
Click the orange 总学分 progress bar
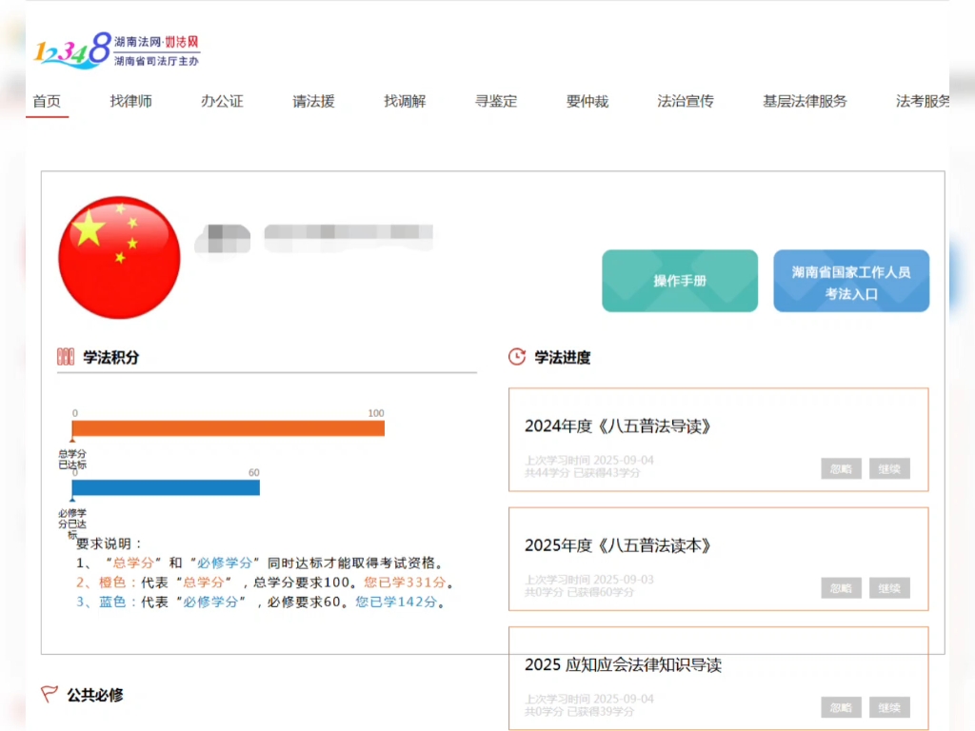pyautogui.click(x=229, y=428)
